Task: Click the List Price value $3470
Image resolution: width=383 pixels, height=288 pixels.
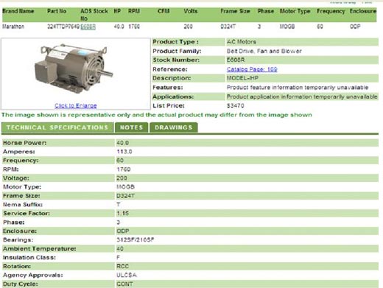Action: [x=235, y=105]
